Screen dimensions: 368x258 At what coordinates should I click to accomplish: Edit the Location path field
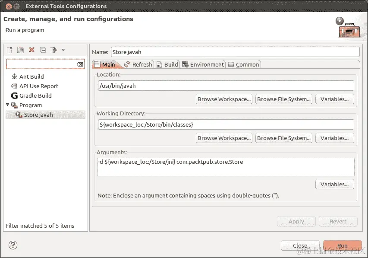tap(226, 86)
